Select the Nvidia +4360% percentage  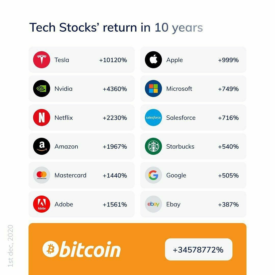(x=115, y=89)
